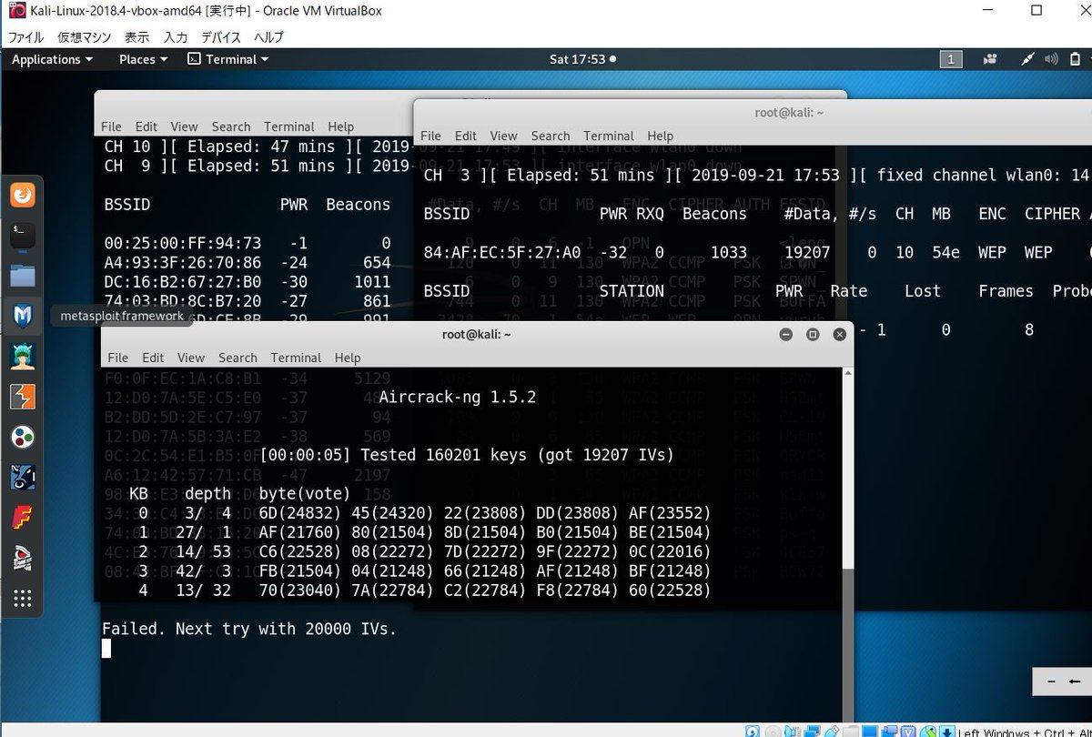
Task: Click BSSID A4:93:3F:26:70:86 row
Action: pyautogui.click(x=248, y=262)
